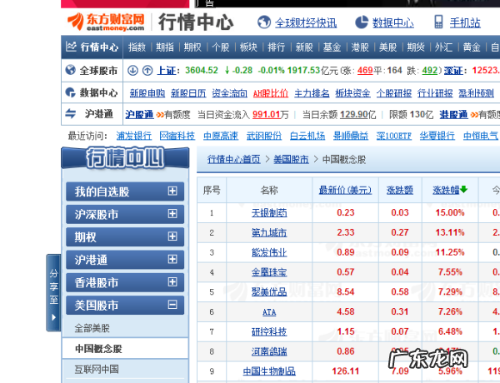
Task: Click the chart icon in 行情中心 nav
Action: (x=71, y=47)
